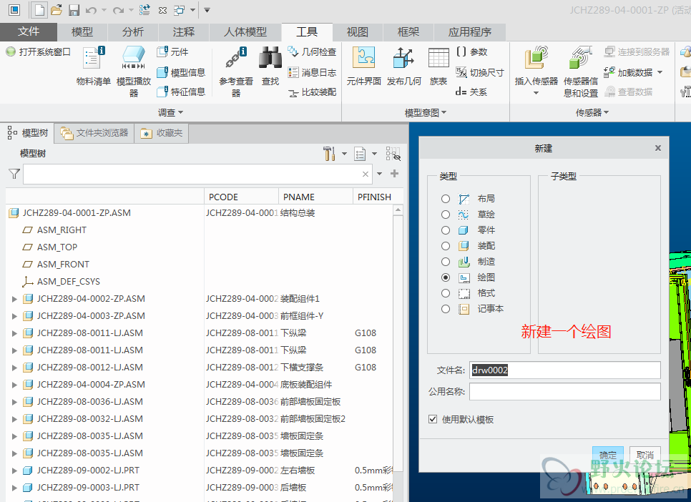
Task: Click 取消 button in 新建 dialog
Action: coord(645,455)
